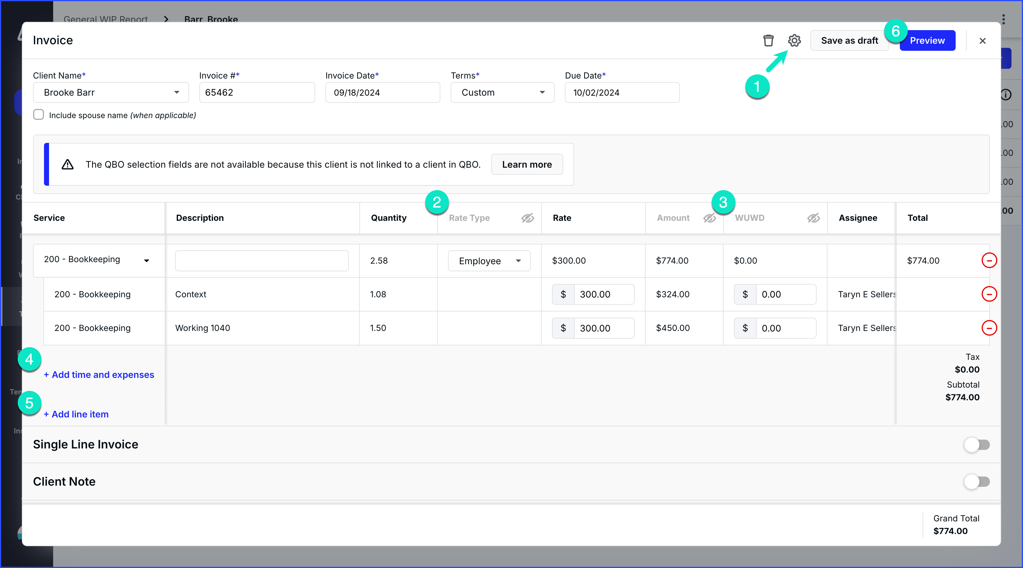
Task: Remove the Context time entry row
Action: [x=989, y=294]
